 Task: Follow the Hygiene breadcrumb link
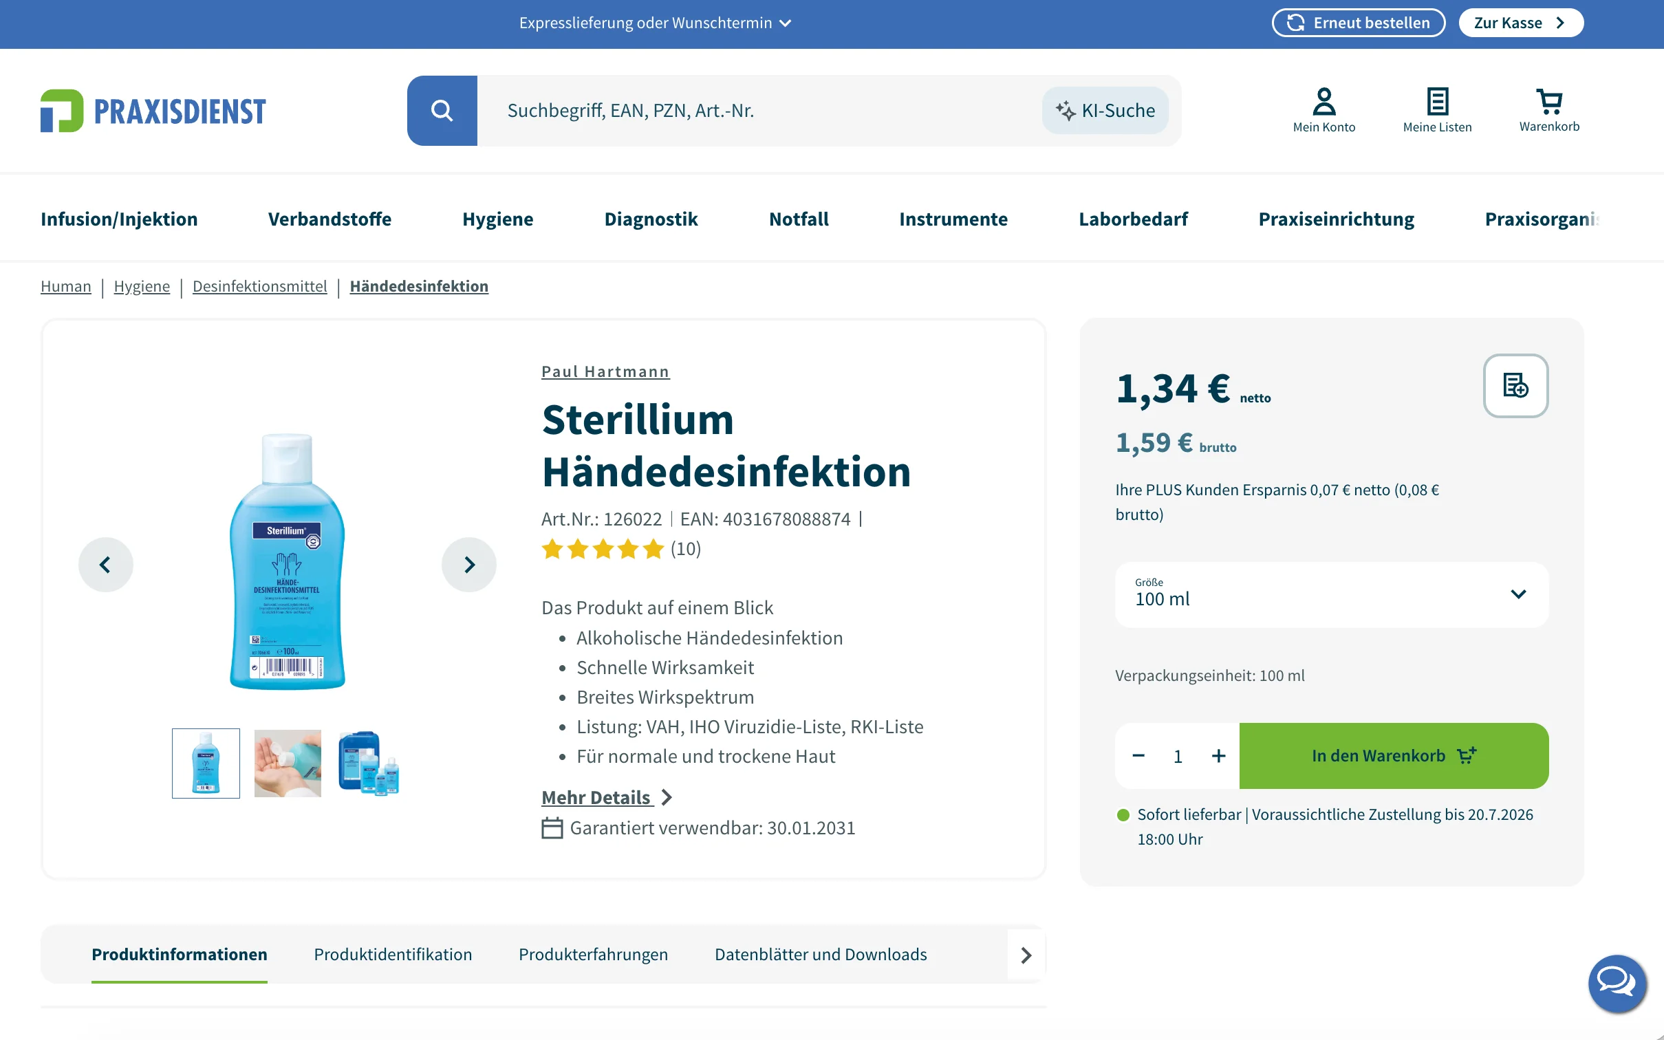[x=142, y=286]
